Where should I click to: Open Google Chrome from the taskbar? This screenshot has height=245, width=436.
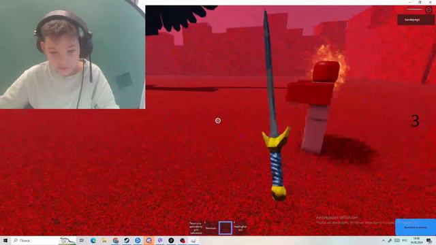click(116, 240)
